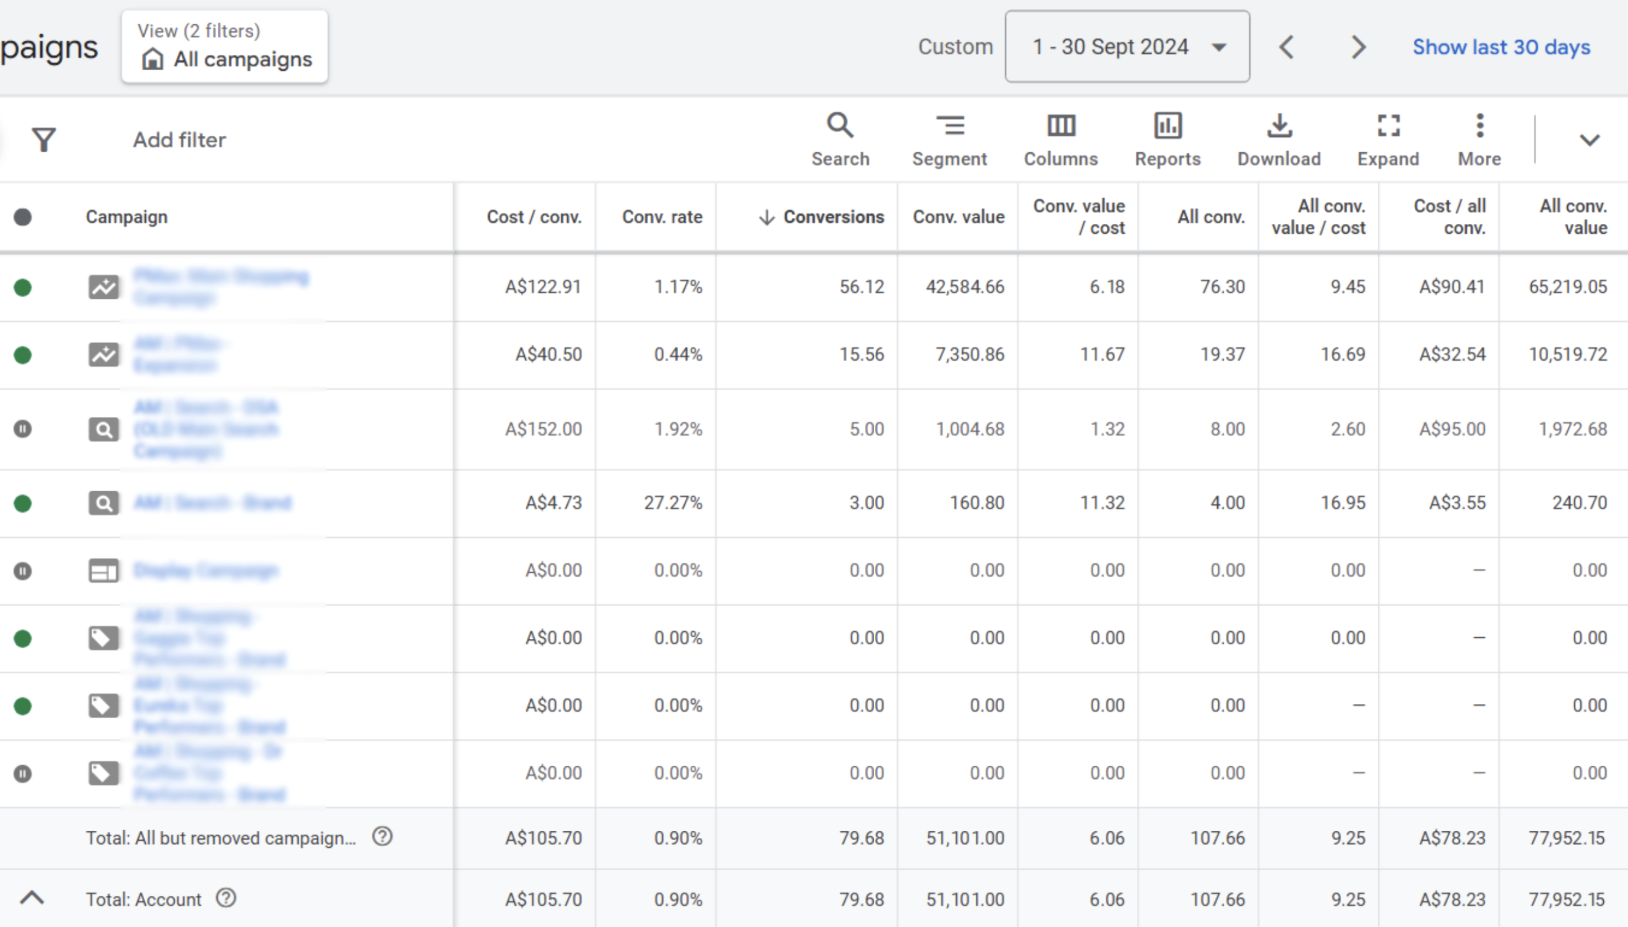The width and height of the screenshot is (1628, 927).
Task: Download the campaign table
Action: pyautogui.click(x=1279, y=140)
